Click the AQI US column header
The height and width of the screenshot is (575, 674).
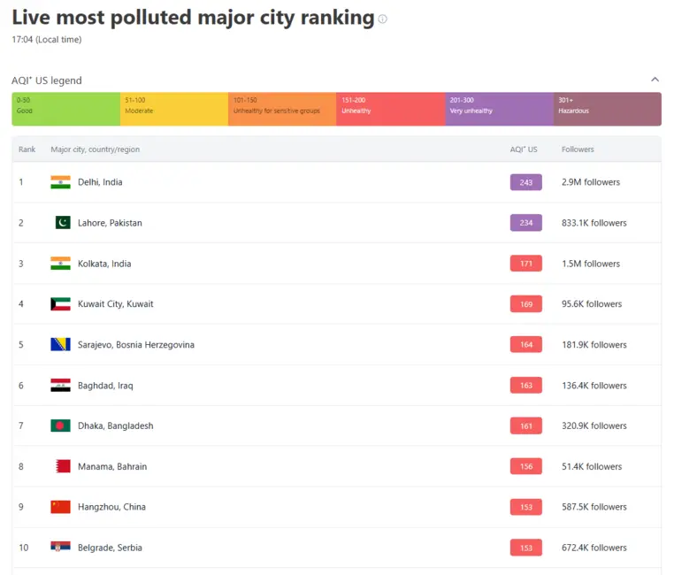coord(524,149)
